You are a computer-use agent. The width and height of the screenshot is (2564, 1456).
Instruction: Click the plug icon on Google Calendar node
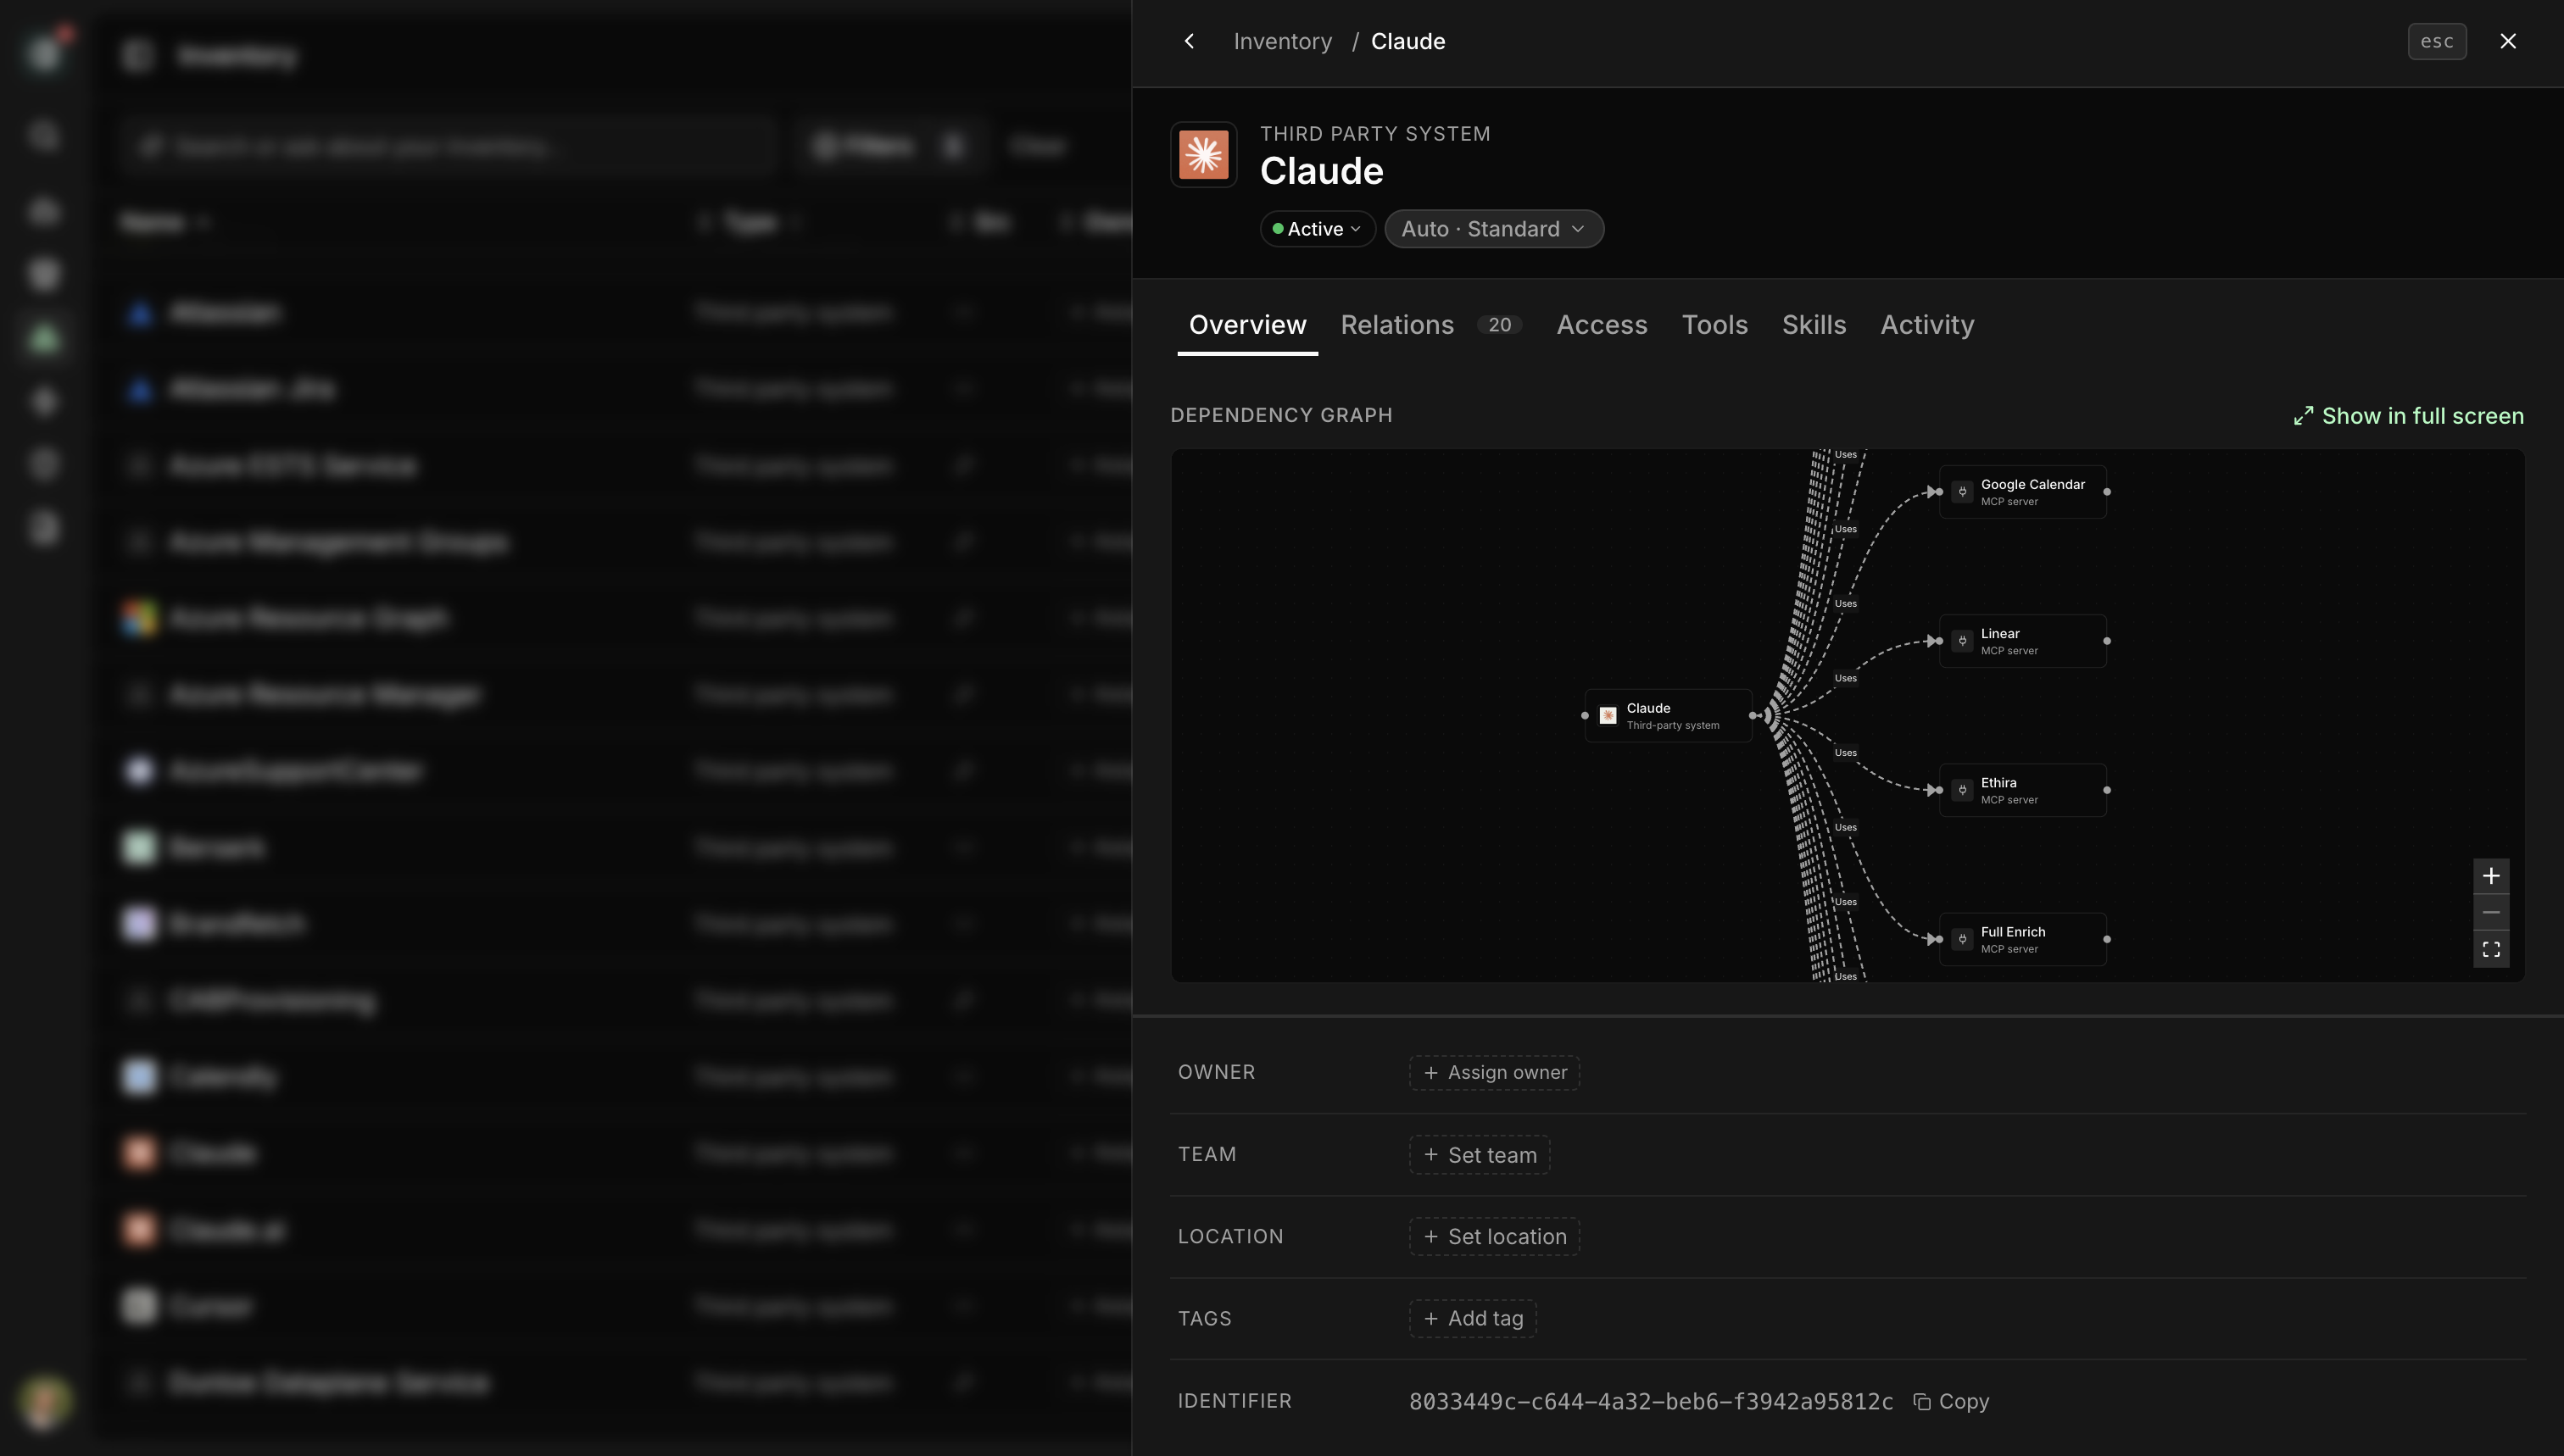point(1963,492)
